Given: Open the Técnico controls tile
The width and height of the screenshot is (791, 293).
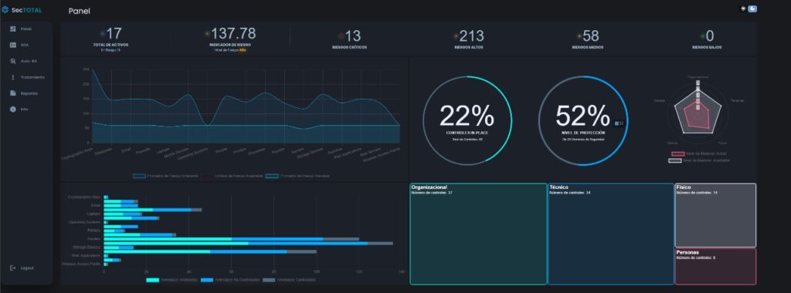Looking at the screenshot, I should pyautogui.click(x=611, y=234).
